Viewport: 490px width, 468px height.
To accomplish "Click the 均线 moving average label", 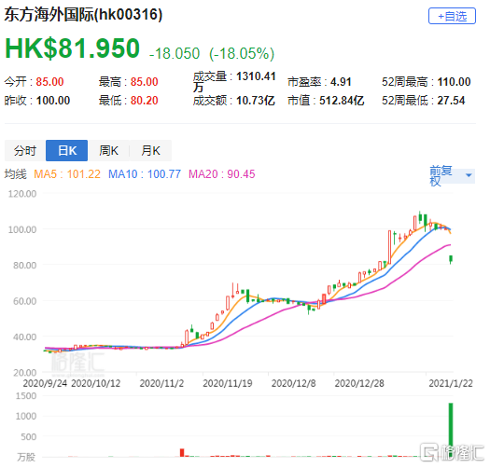I will [x=16, y=174].
